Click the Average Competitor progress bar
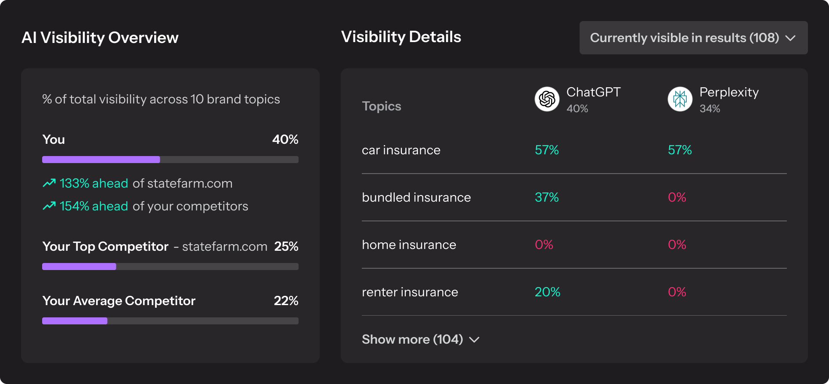 pos(170,321)
